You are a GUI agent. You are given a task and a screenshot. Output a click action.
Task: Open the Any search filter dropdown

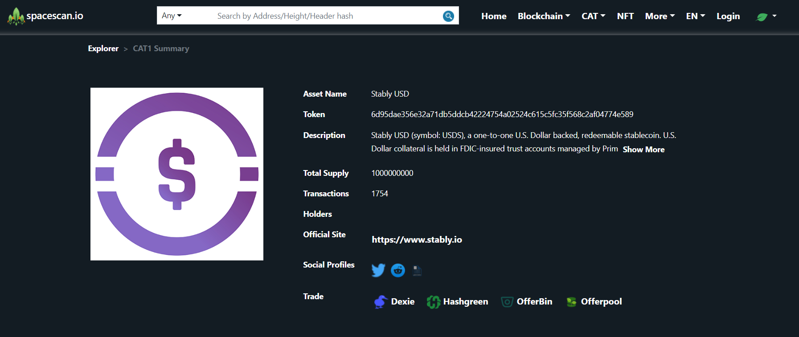172,16
